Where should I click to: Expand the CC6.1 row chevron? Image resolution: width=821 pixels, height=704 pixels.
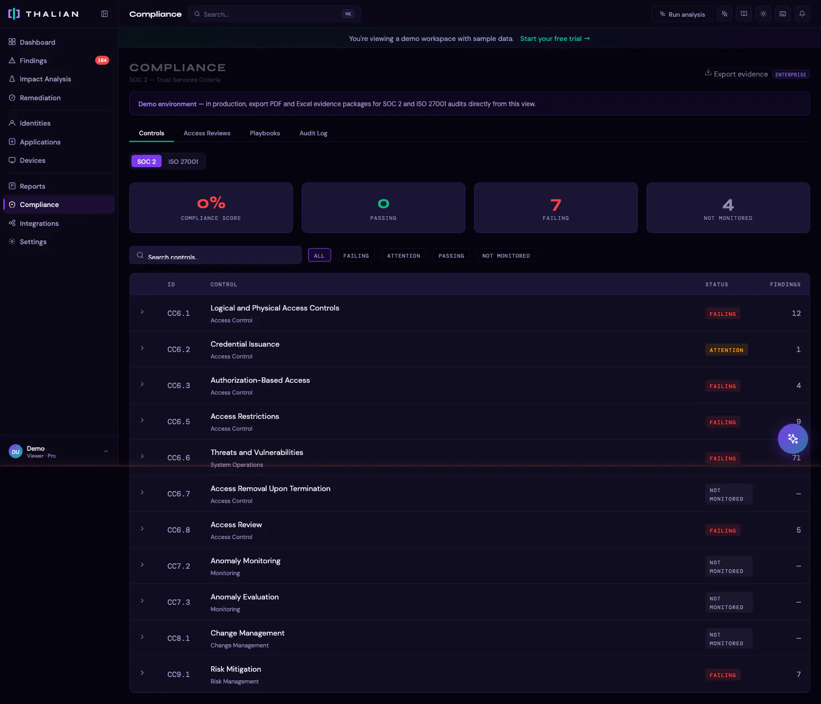pos(142,312)
